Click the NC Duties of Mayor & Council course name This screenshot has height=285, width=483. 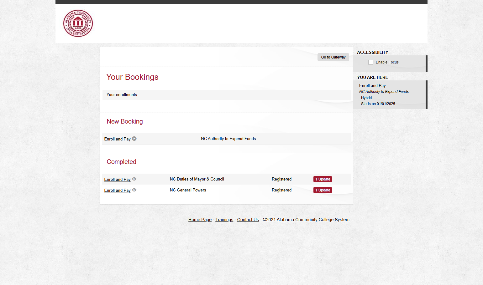pos(197,179)
